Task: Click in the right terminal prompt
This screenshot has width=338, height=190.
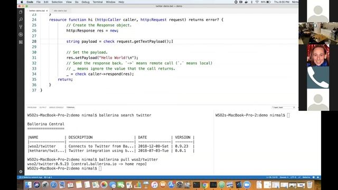Action: (x=288, y=115)
